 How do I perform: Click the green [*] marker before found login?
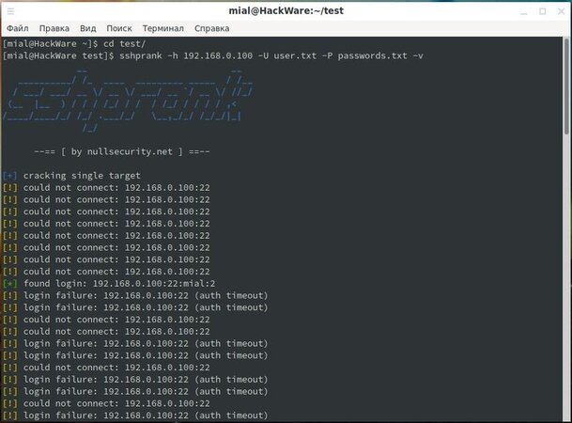9,284
